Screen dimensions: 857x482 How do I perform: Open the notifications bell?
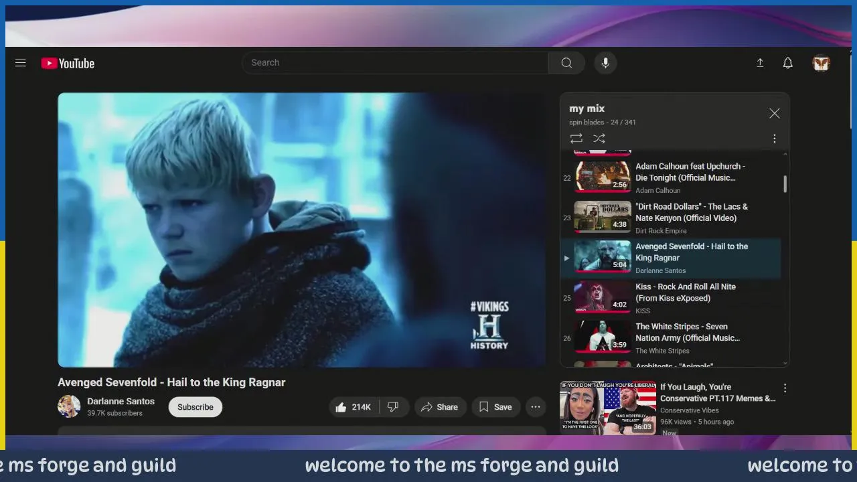(x=788, y=63)
